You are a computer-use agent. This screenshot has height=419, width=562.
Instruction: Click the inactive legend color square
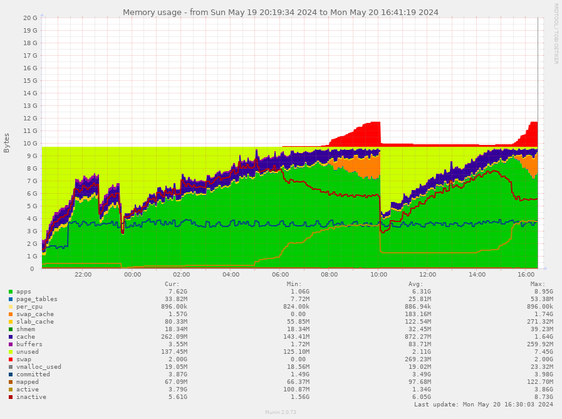[x=11, y=397]
